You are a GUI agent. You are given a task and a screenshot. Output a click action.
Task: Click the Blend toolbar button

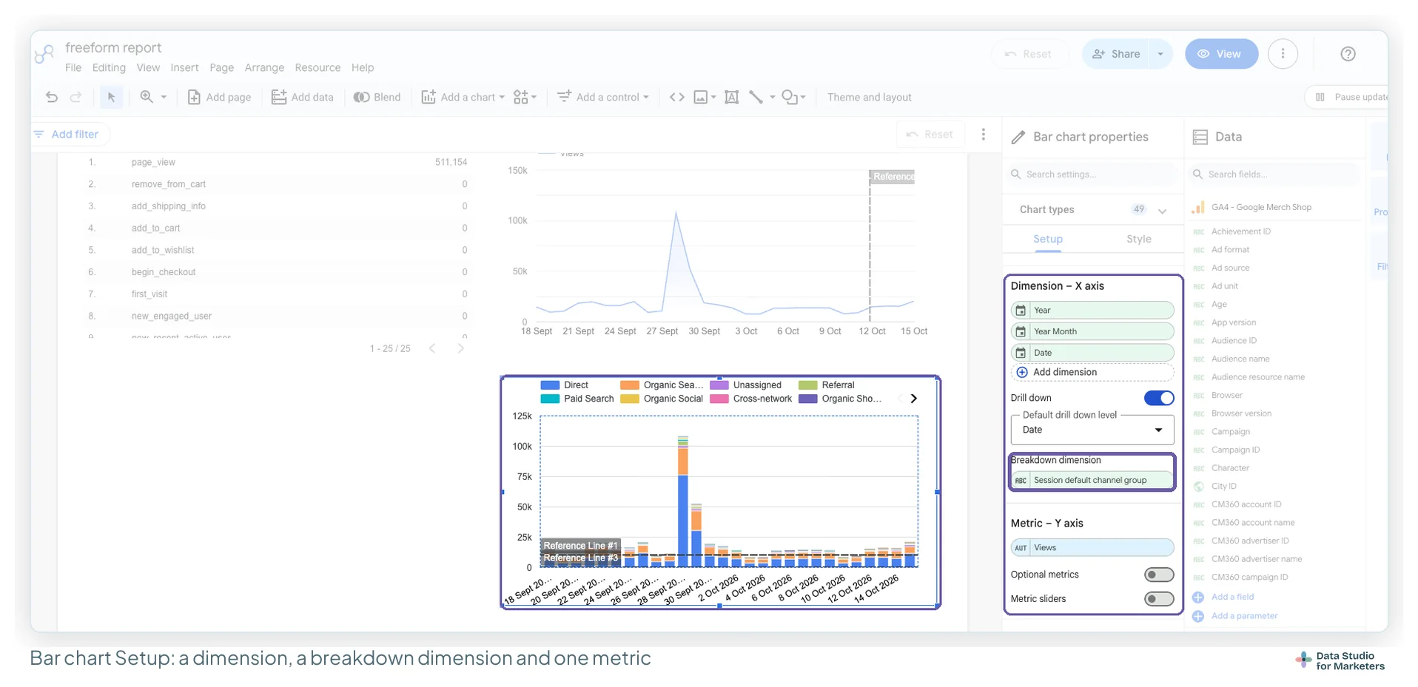click(x=377, y=97)
